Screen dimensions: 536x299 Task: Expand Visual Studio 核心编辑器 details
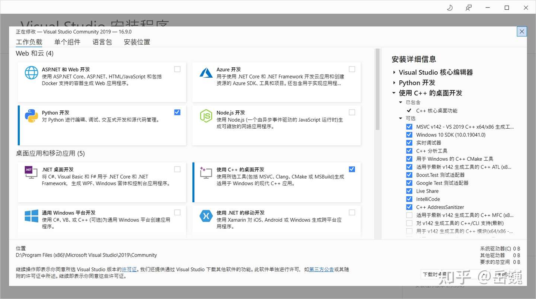click(x=394, y=73)
